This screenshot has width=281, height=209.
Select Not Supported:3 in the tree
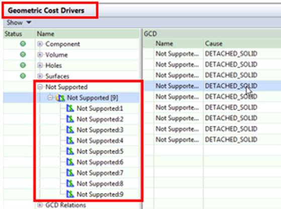100,130
